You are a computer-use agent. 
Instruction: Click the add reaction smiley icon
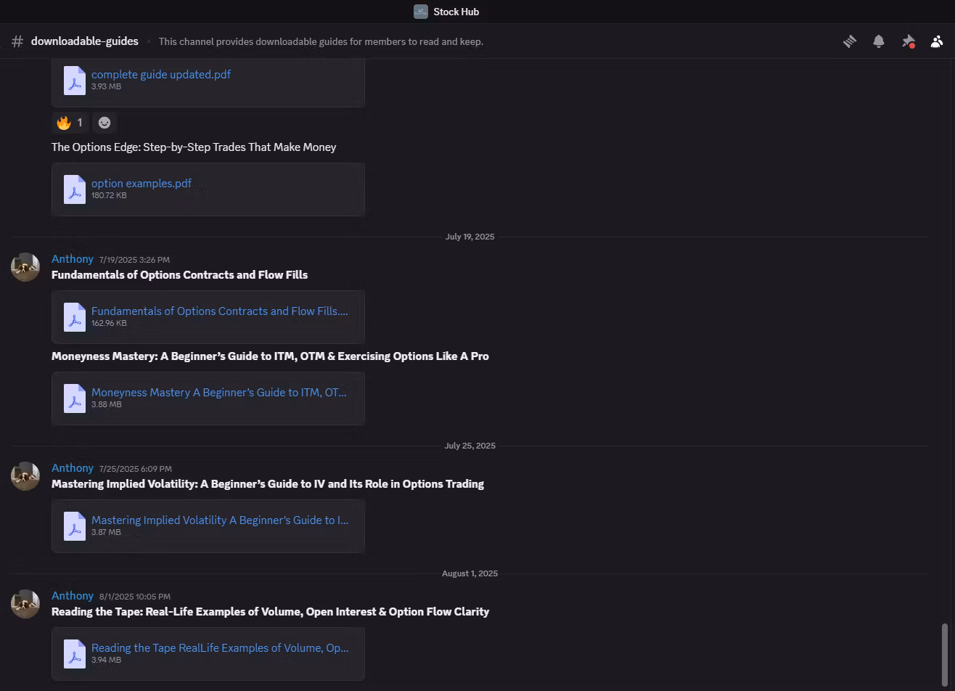[x=104, y=123]
